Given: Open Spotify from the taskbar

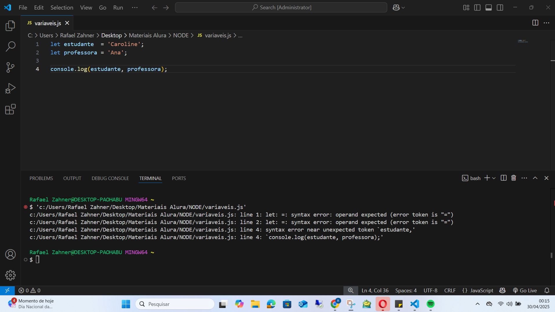Looking at the screenshot, I should point(430,304).
